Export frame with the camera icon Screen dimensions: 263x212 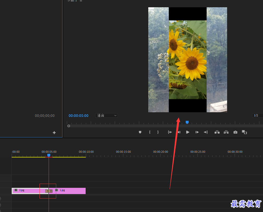click(235, 132)
